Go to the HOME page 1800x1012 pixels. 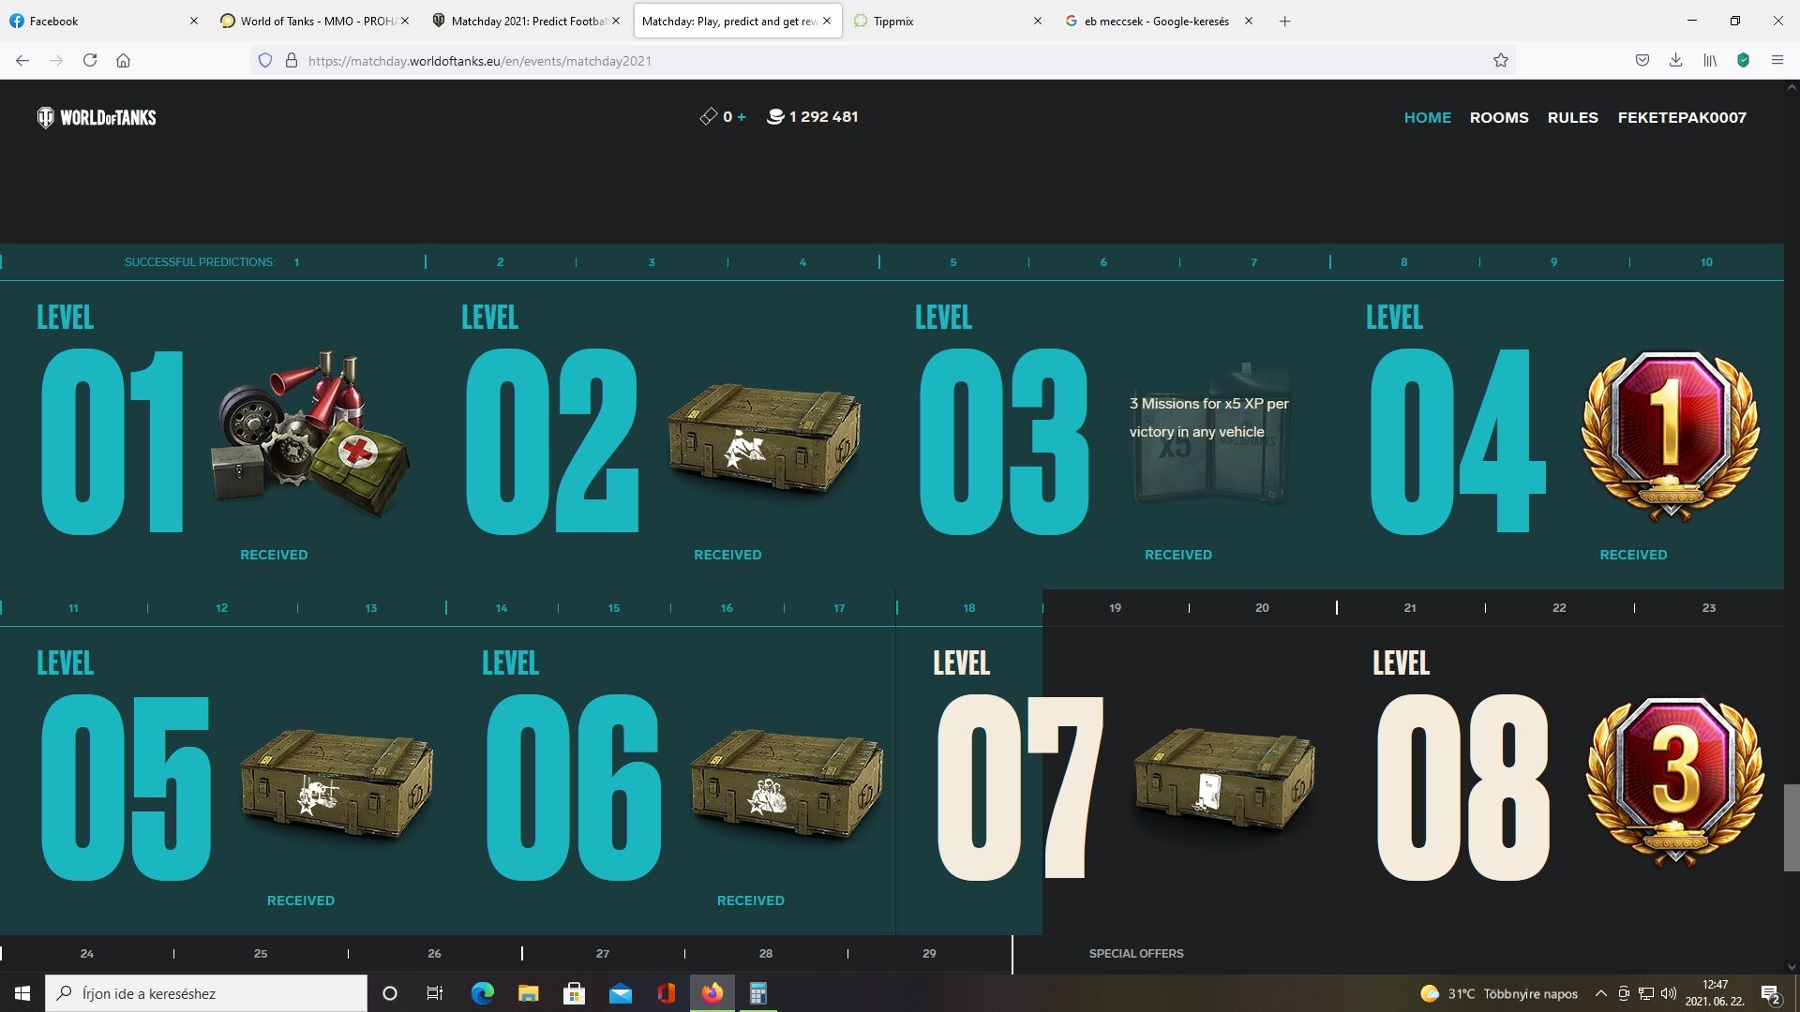tap(1427, 117)
